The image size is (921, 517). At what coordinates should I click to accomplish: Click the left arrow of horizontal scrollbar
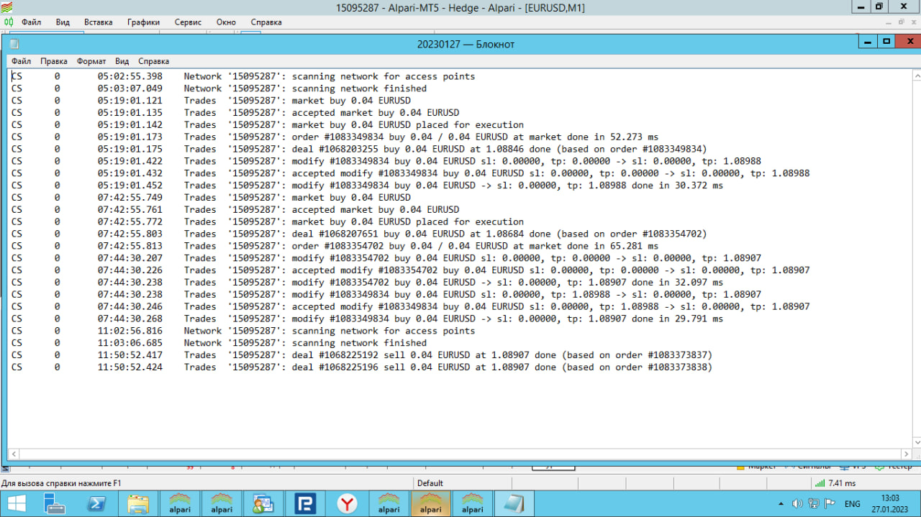[13, 454]
